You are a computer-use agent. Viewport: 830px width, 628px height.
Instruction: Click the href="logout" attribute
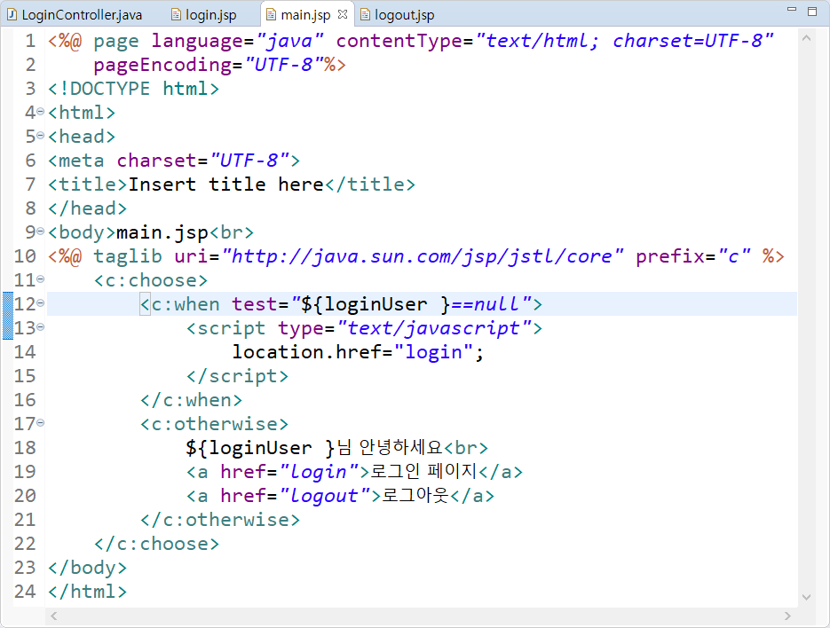(296, 496)
